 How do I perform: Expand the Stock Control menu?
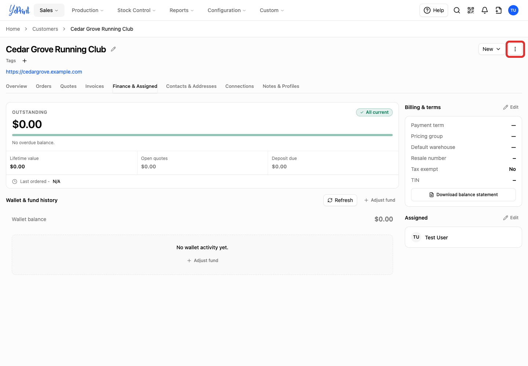[x=136, y=10]
